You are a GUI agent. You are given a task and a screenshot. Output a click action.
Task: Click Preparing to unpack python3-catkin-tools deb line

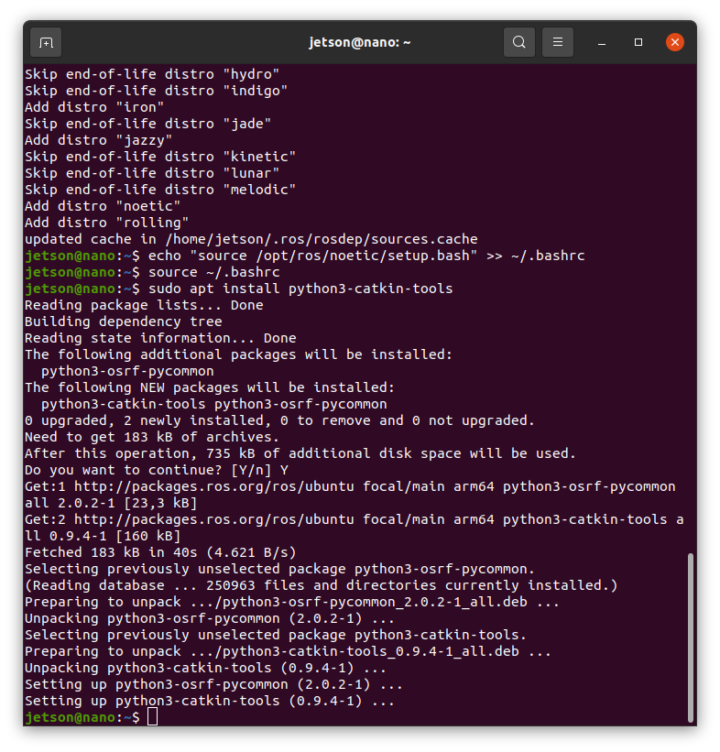click(x=288, y=651)
